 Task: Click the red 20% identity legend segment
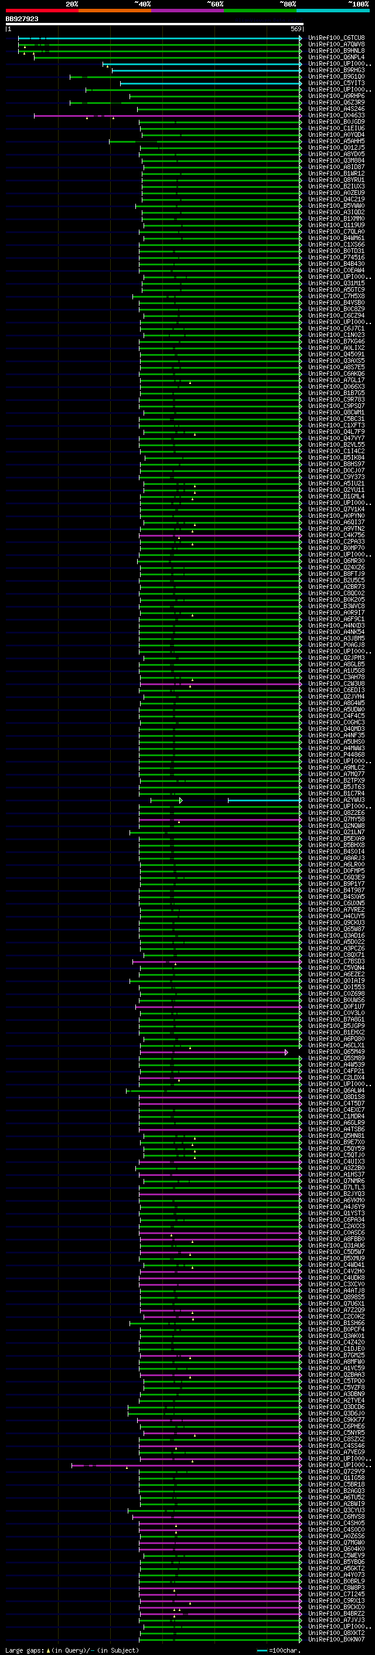[x=42, y=11]
